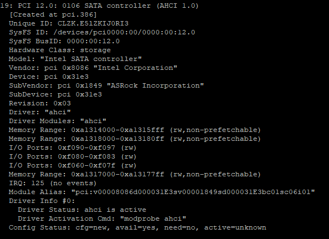This screenshot has height=239, width=329.
Task: Click the Revision 0x03 value
Action: 62,103
